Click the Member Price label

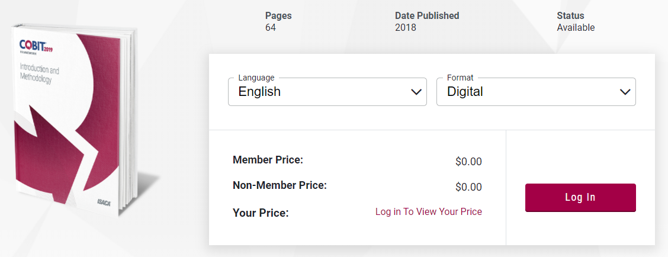pyautogui.click(x=268, y=160)
